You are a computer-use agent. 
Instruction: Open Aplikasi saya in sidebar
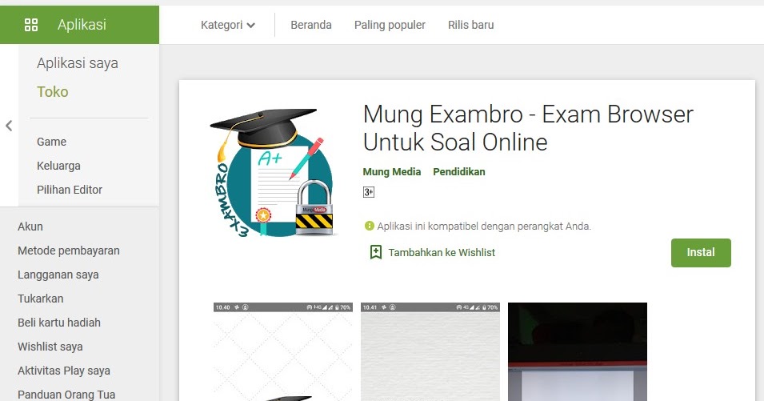78,63
